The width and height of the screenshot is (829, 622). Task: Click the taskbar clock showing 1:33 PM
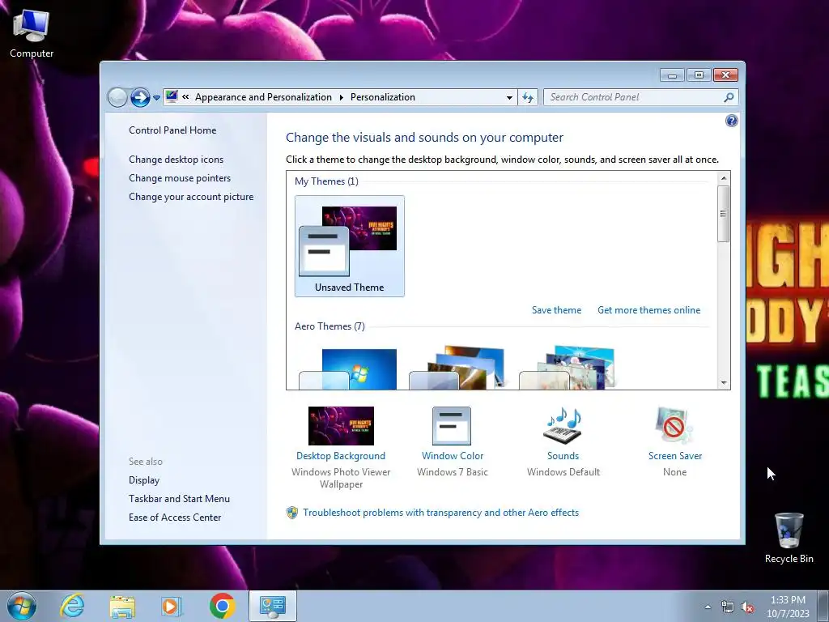pyautogui.click(x=788, y=606)
